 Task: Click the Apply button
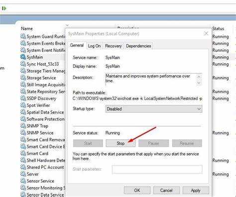coord(196,190)
